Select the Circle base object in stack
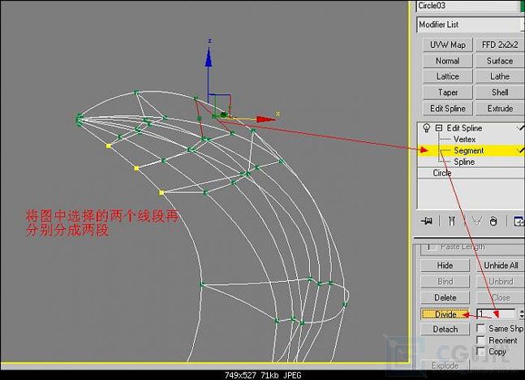 tap(442, 173)
